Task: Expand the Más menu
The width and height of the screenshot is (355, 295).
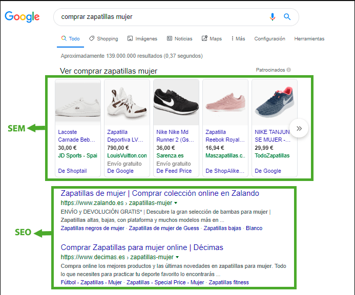Action: [x=238, y=39]
